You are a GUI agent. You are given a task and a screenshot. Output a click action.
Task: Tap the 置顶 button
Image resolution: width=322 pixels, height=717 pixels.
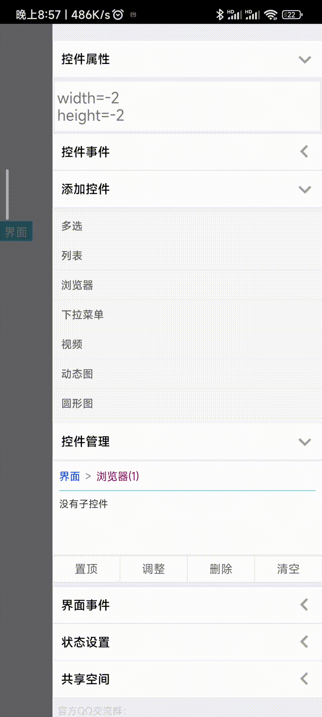87,569
